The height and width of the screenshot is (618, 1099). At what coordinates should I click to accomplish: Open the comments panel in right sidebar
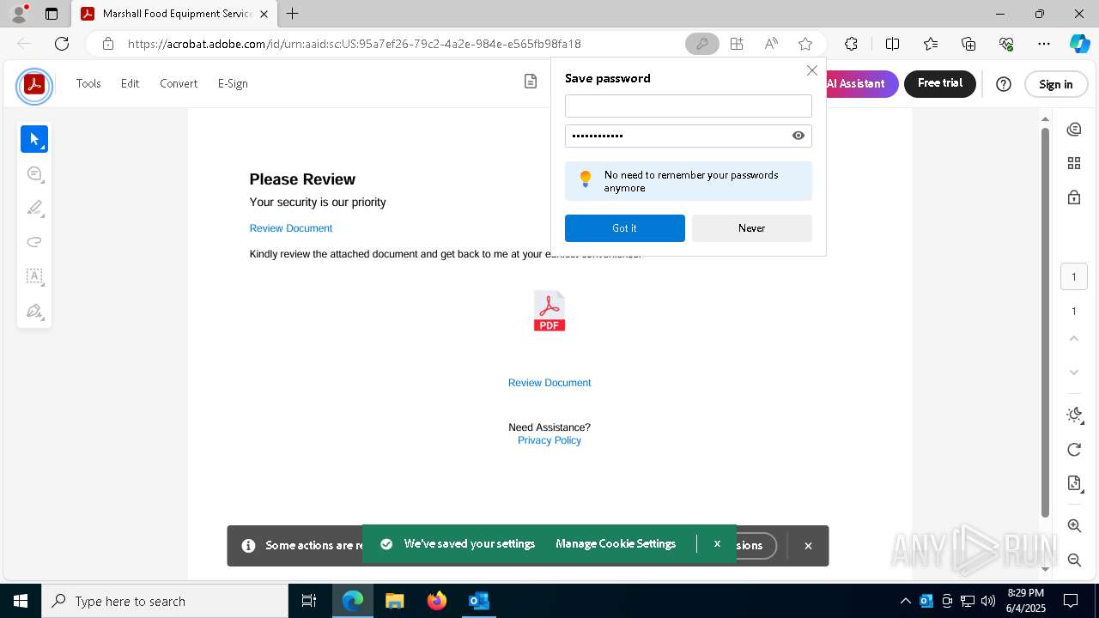coord(1074,130)
